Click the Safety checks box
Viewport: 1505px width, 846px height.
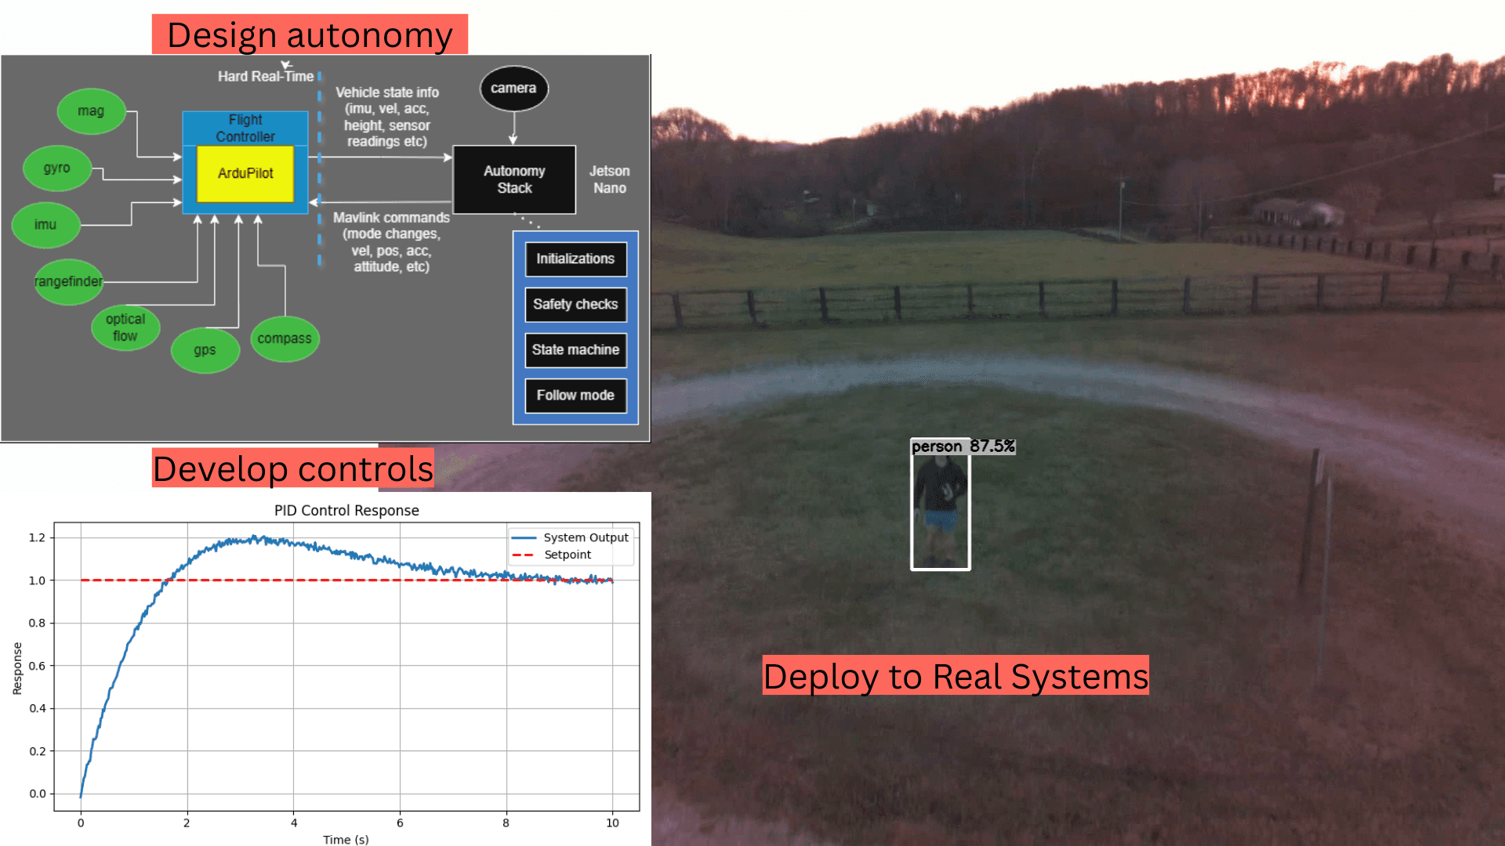click(575, 305)
